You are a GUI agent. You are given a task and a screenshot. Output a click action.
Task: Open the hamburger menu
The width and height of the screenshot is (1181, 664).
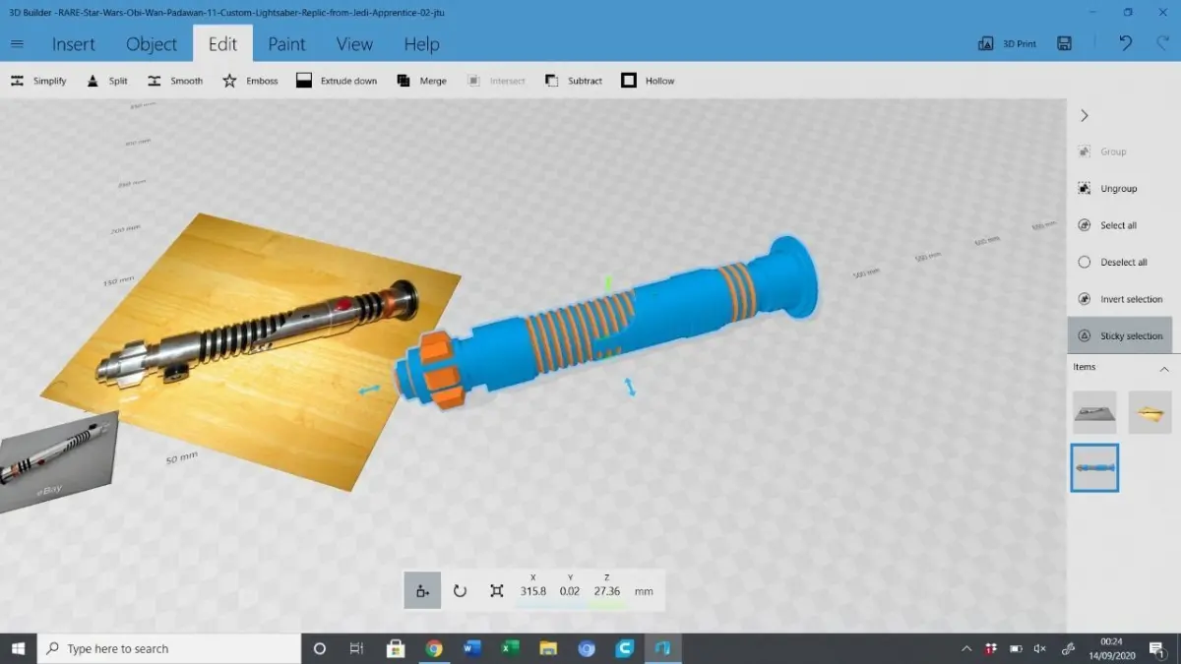[17, 44]
